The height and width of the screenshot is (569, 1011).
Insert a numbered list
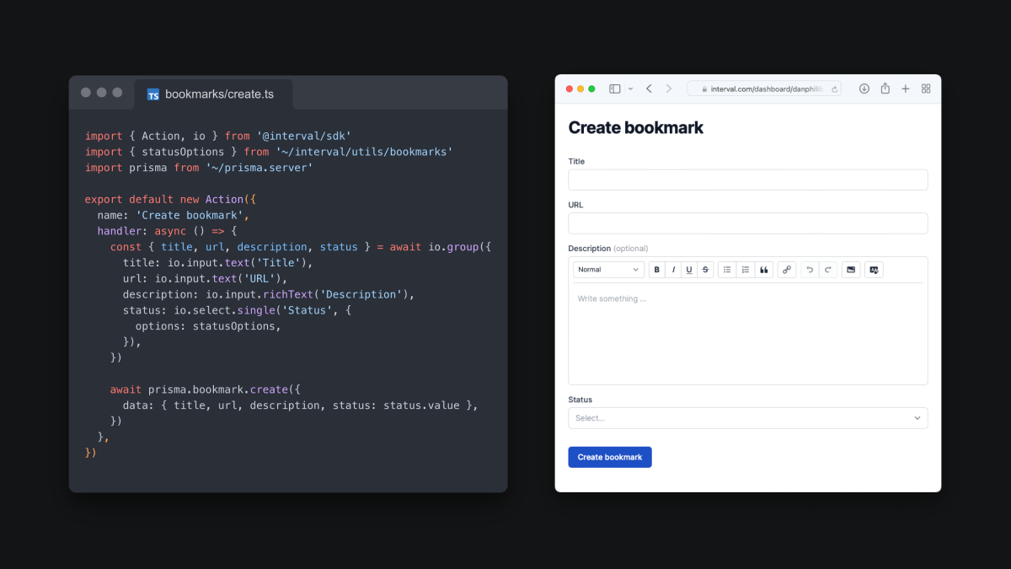[746, 270]
